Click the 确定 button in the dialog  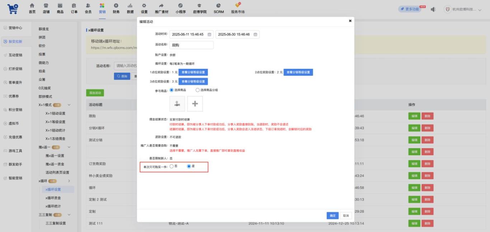[x=333, y=216]
